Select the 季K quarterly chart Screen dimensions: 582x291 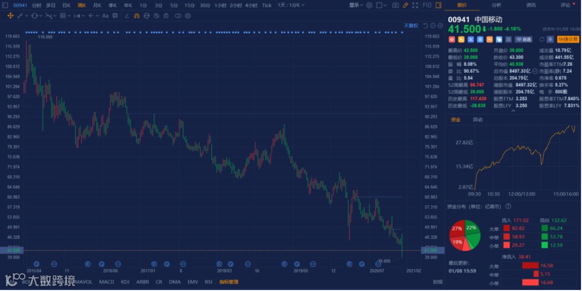(113, 5)
